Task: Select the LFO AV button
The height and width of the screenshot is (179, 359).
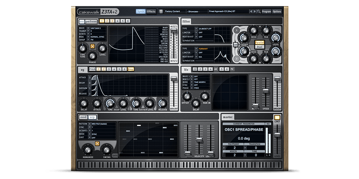Action: coord(216,69)
